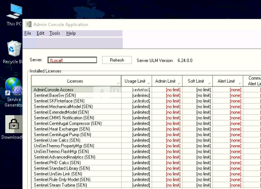Image resolution: width=261 pixels, height=189 pixels.
Task: Open the Alert Limit column corner marker
Action: click(x=240, y=84)
